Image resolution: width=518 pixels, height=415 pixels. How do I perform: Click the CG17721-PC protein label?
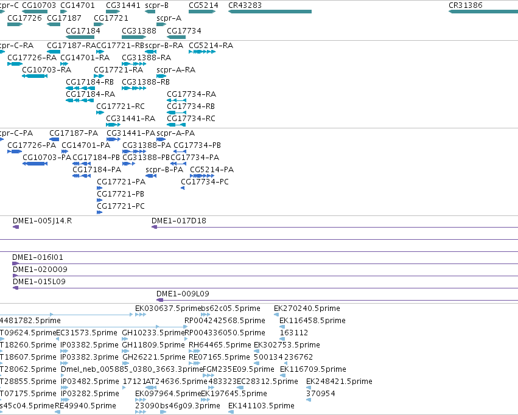pyautogui.click(x=121, y=206)
